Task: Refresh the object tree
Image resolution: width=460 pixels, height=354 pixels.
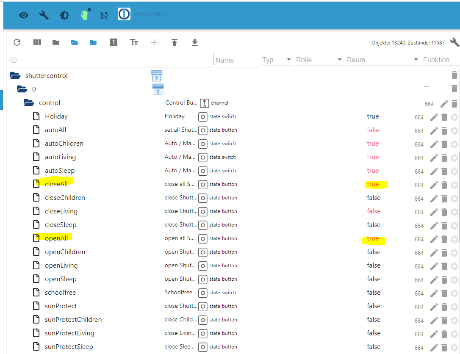Action: (17, 42)
